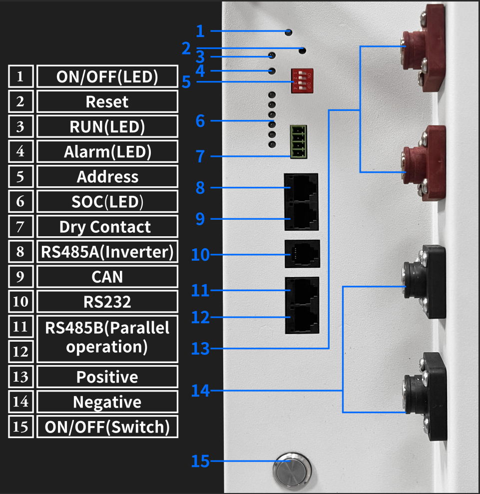Screen dimensions: 480x494
Task: Click the Reset pinhole on the panel
Action: click(302, 50)
